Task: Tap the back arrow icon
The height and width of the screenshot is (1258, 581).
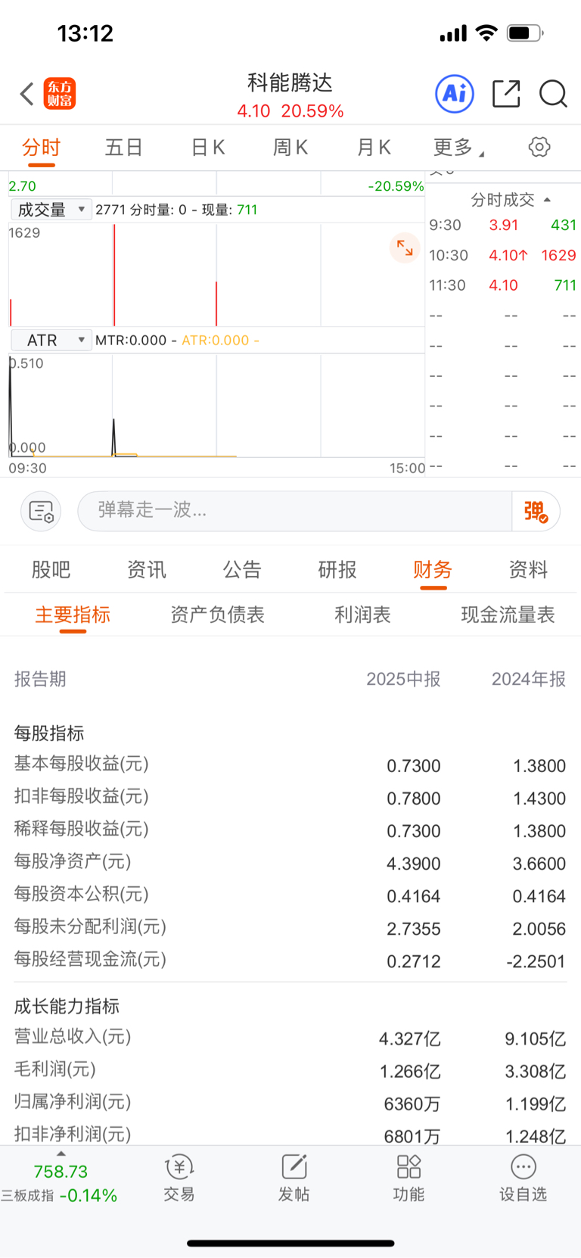Action: point(27,94)
